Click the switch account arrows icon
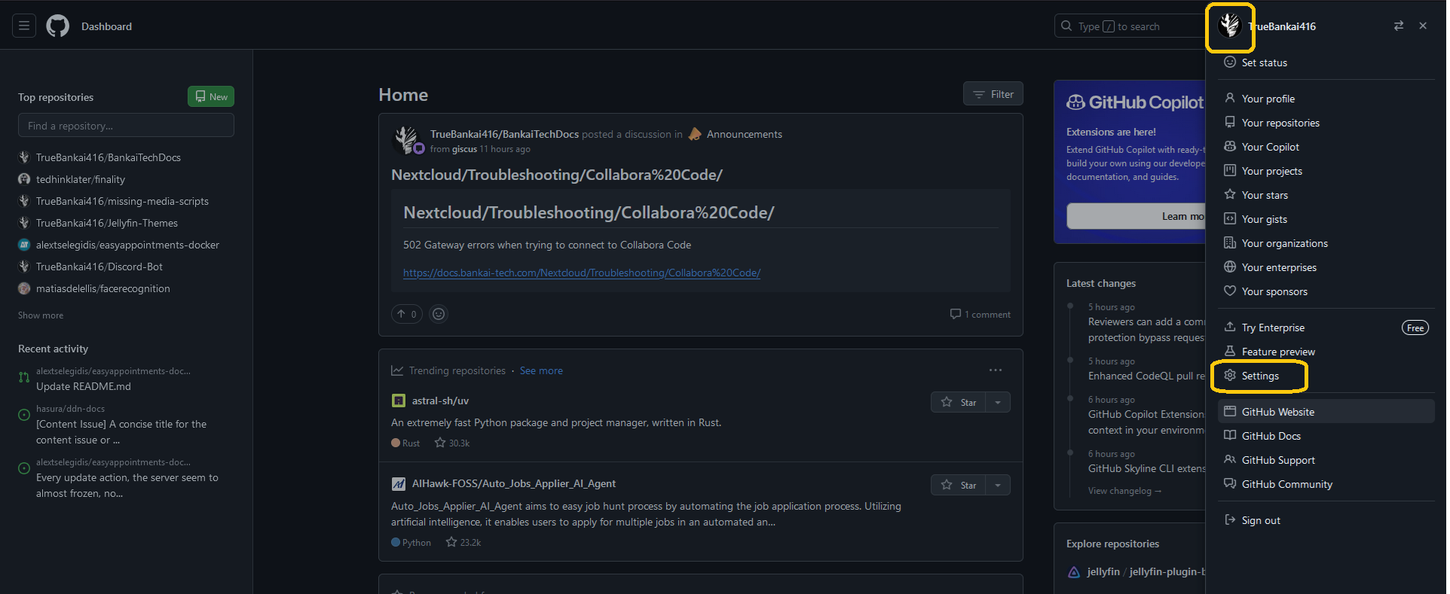The image size is (1450, 594). [1399, 26]
